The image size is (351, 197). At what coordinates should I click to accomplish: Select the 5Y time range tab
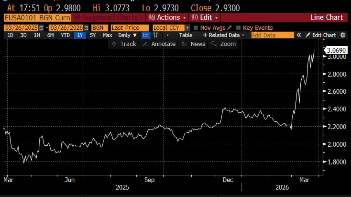point(93,35)
